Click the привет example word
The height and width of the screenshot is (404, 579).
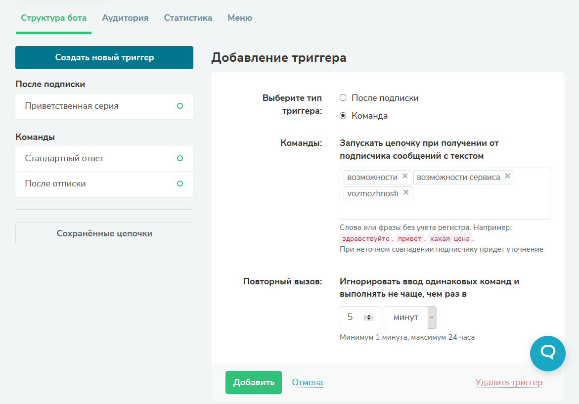coord(409,238)
